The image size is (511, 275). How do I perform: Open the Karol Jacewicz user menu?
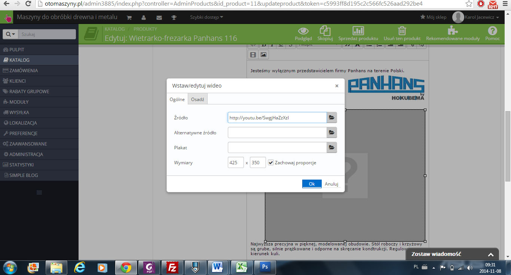pyautogui.click(x=476, y=17)
